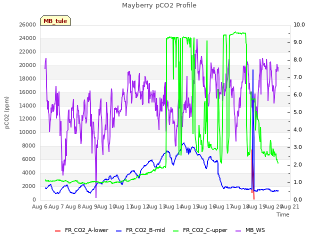Click the 12000 y-axis tick label
The height and width of the screenshot is (240, 320).
(x=27, y=119)
